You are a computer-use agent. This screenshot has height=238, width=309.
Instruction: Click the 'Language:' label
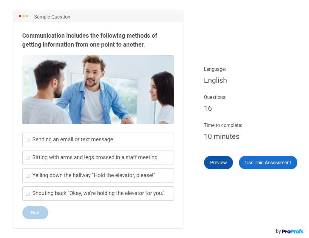tap(215, 69)
